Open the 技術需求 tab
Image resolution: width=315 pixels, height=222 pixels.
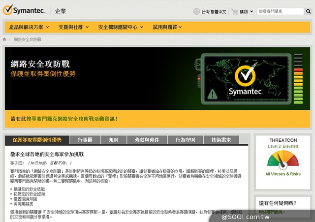[x=221, y=140]
